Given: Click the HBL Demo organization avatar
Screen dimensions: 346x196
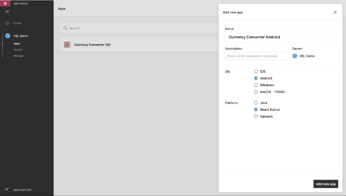Looking at the screenshot, I should click(x=8, y=36).
